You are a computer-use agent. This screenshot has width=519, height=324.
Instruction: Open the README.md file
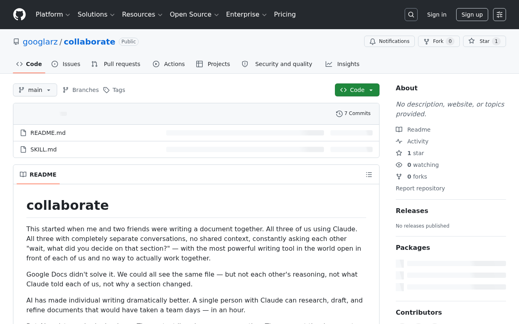[x=48, y=133]
